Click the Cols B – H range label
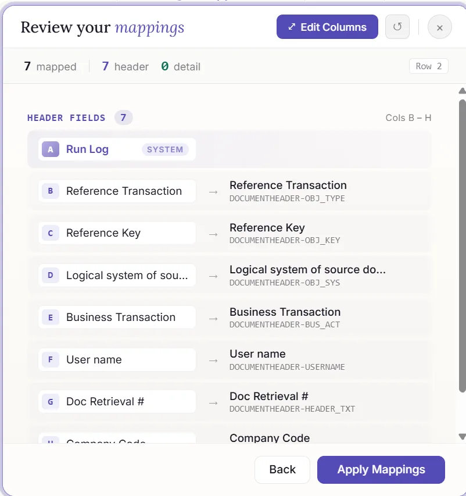This screenshot has width=466, height=496. (408, 118)
